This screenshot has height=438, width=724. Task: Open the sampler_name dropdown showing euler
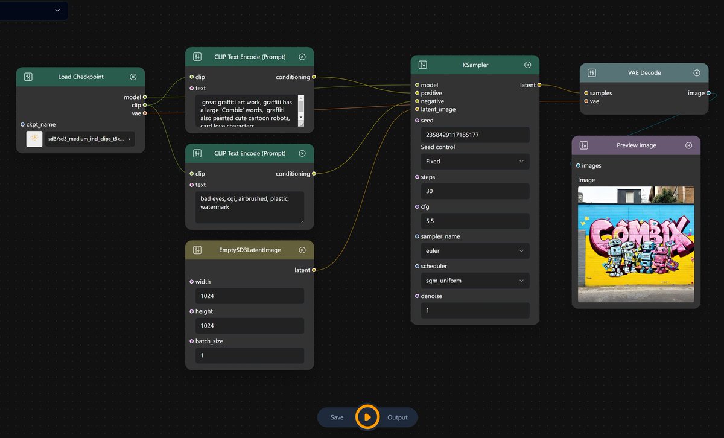(475, 250)
